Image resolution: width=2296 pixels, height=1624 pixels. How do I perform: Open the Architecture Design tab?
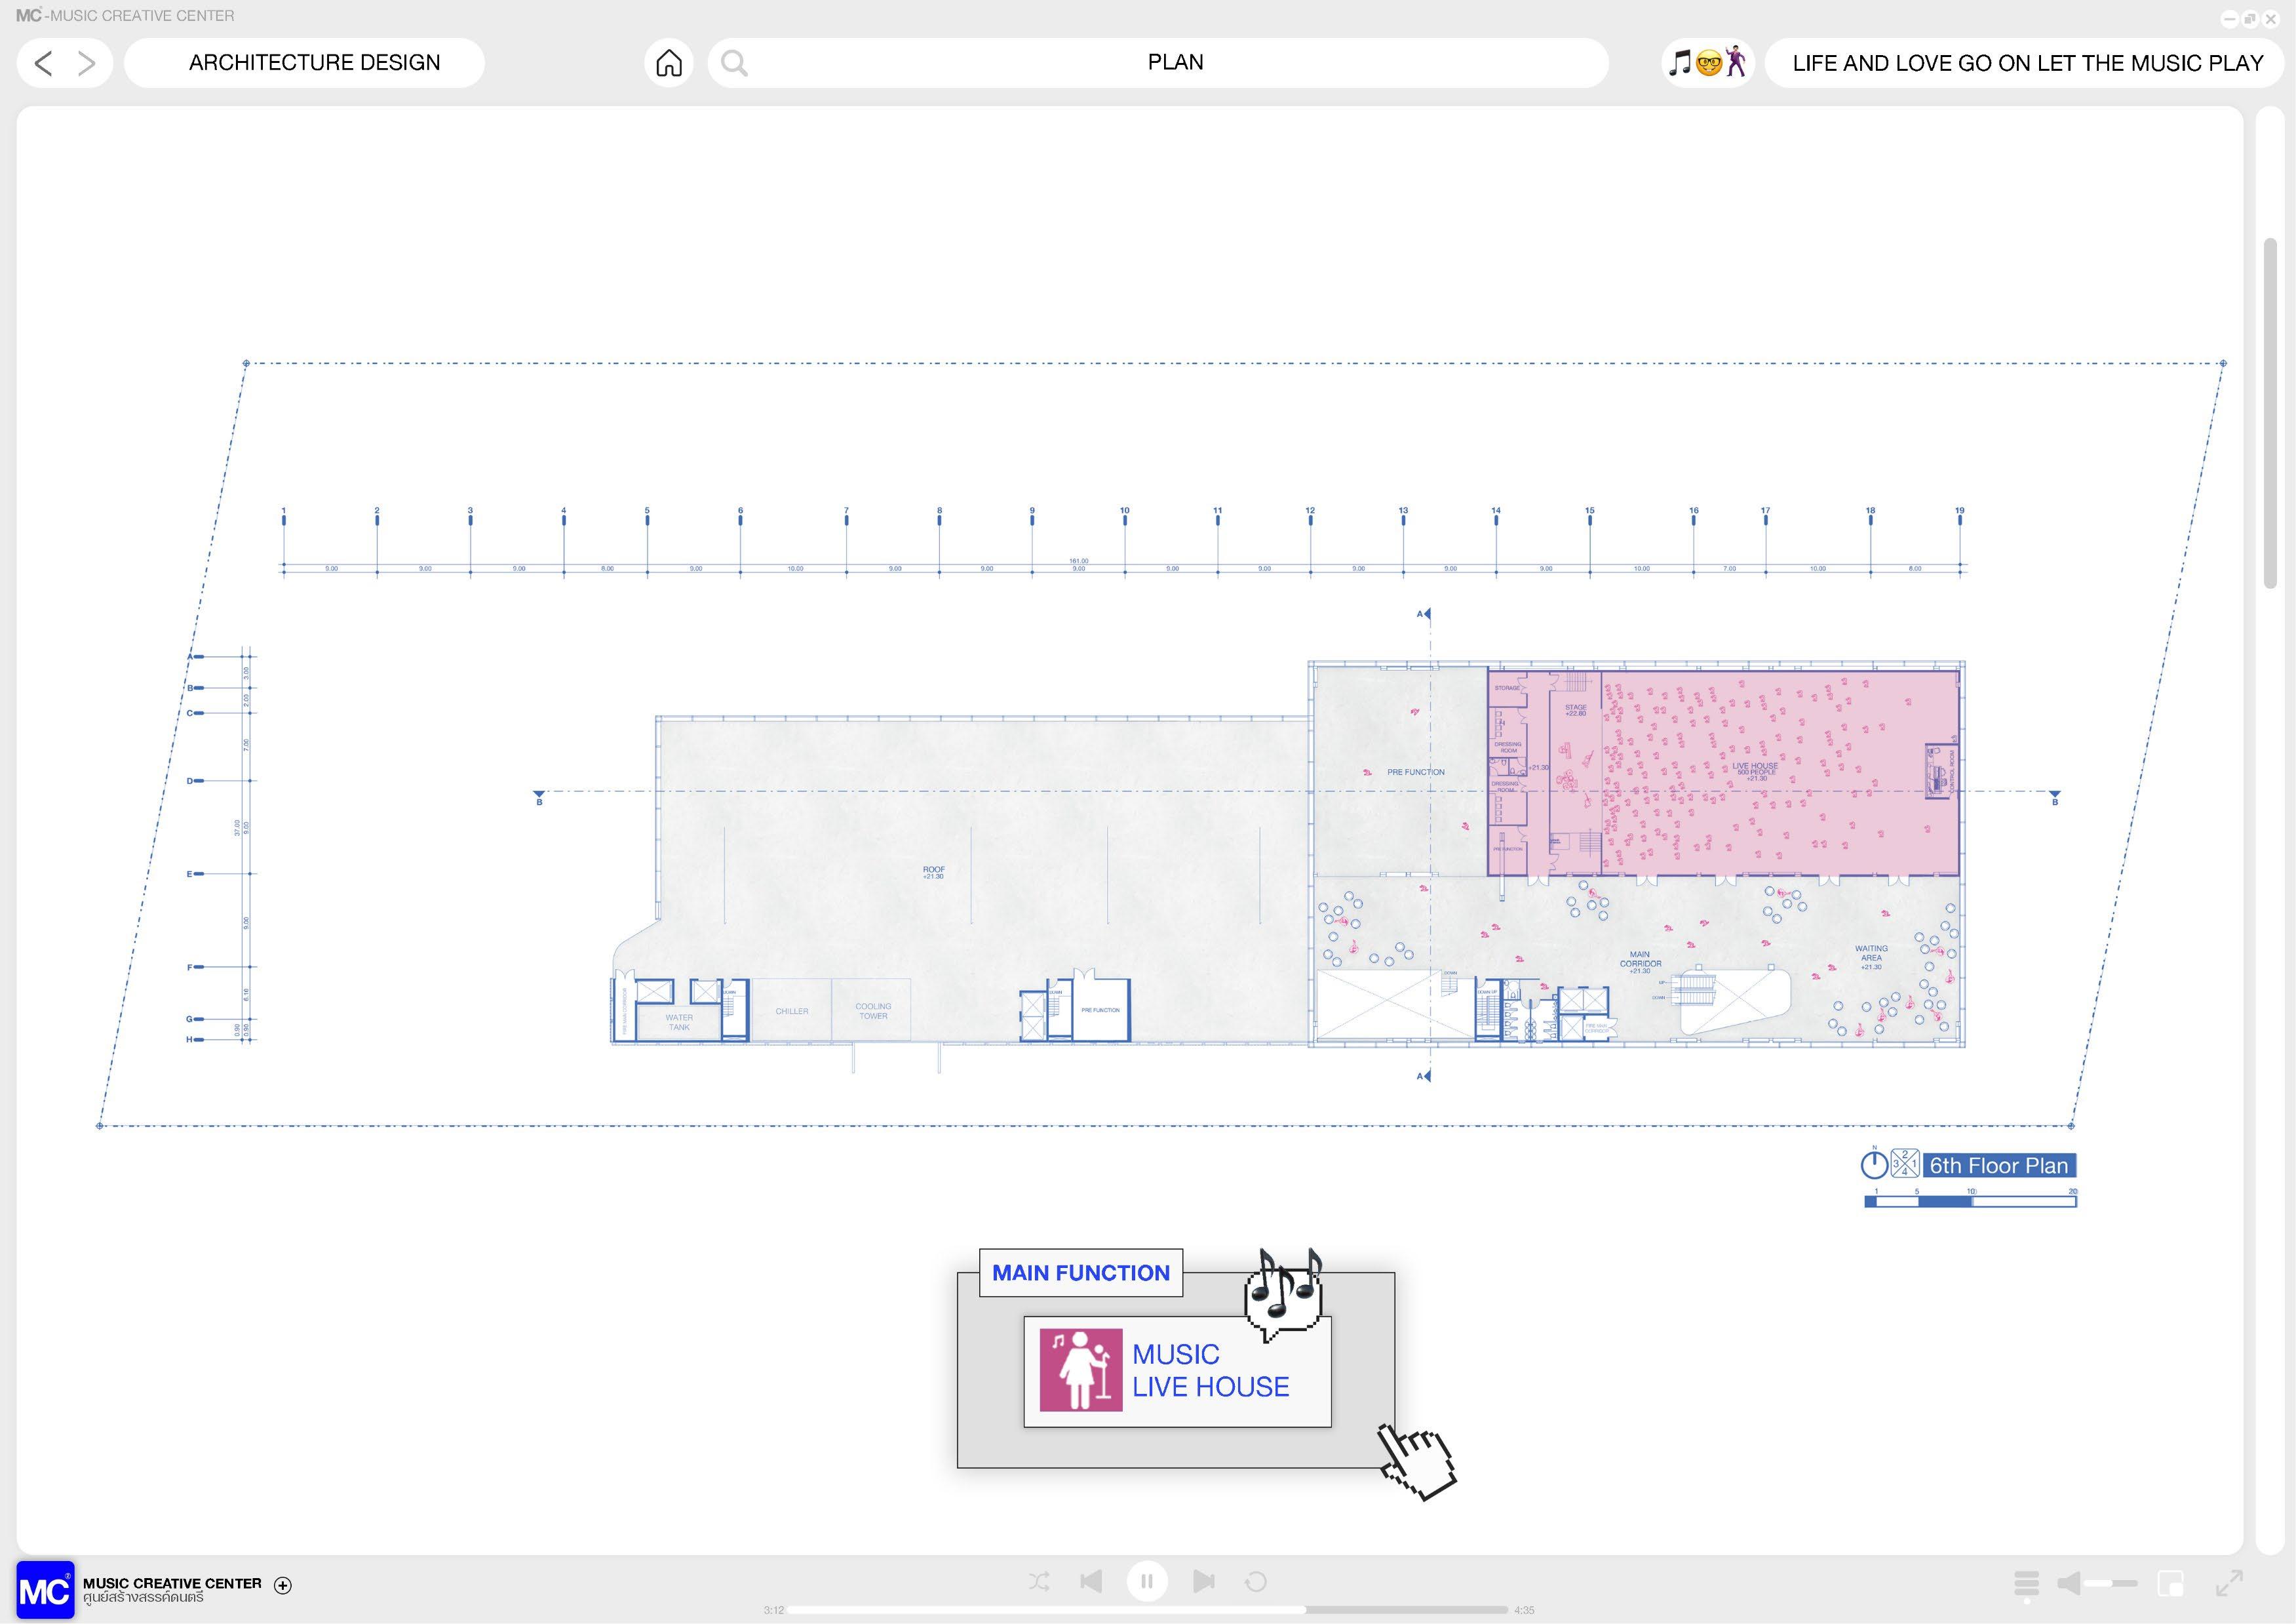(x=314, y=63)
